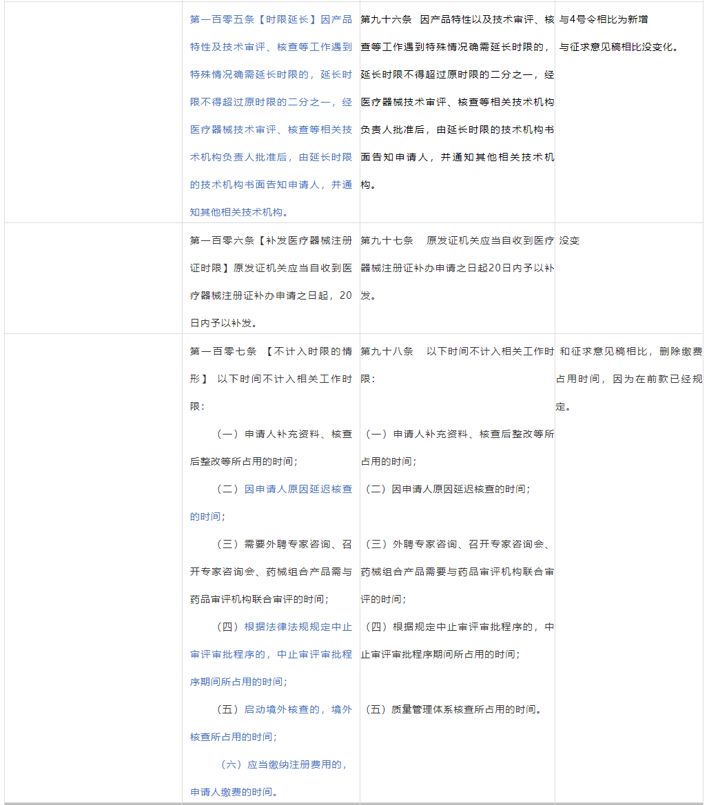Click blue item (六) 应当缴纳注册费用的

[x=284, y=764]
